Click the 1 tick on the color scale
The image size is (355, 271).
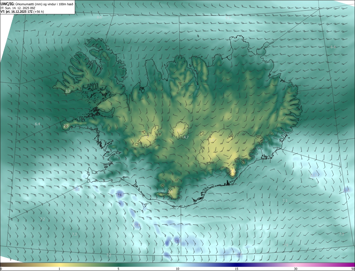(59, 269)
